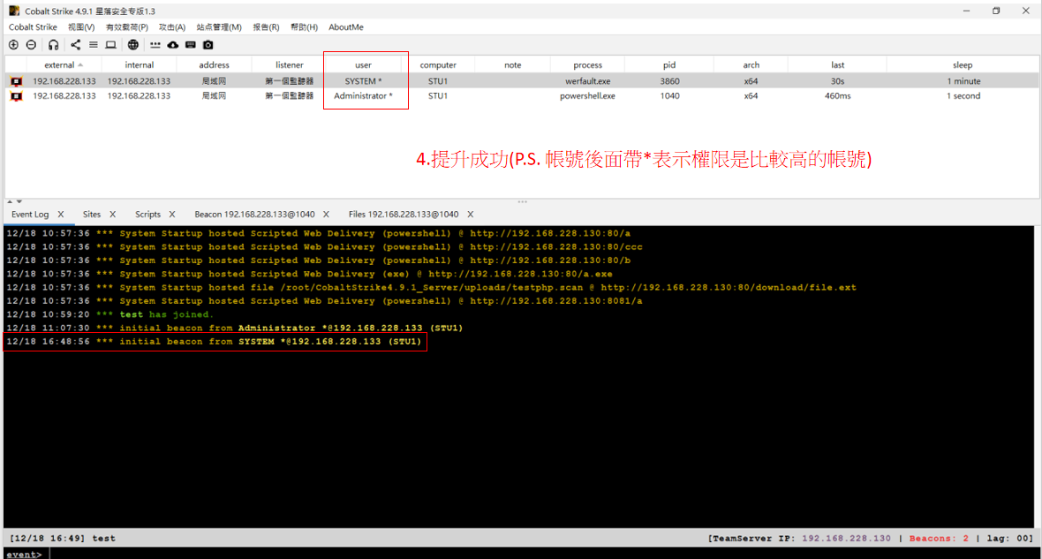
Task: Click the 1 minute sleep cell
Action: point(963,81)
